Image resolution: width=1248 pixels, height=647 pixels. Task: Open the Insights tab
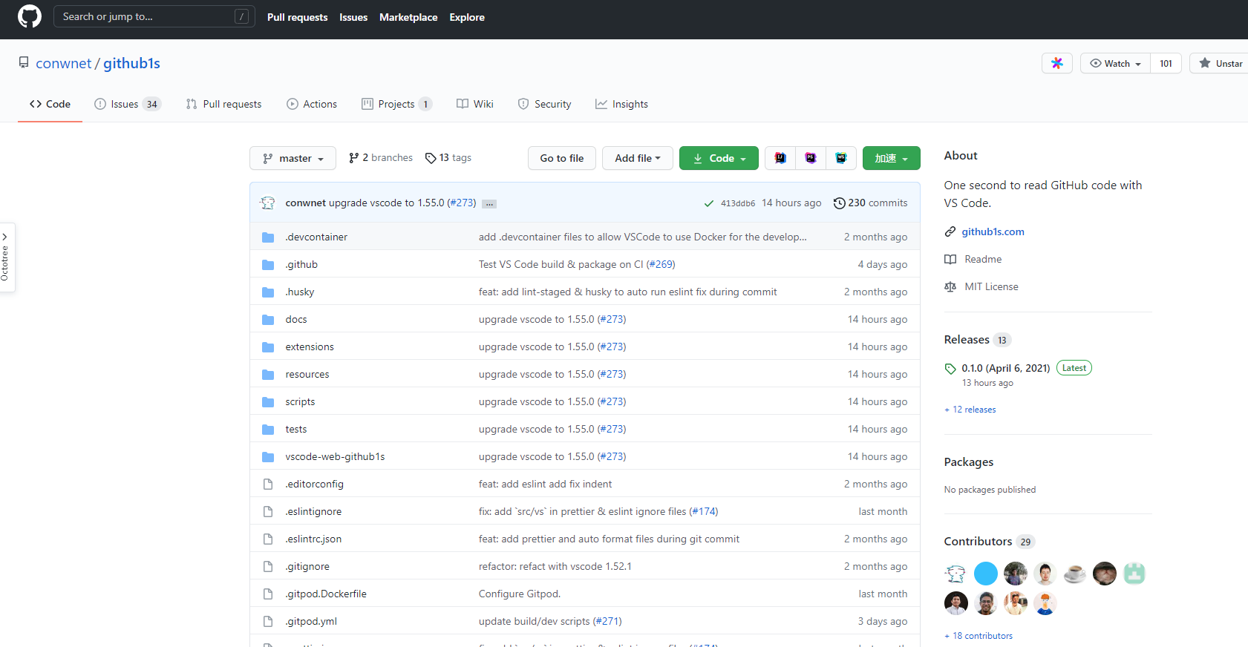tap(621, 104)
